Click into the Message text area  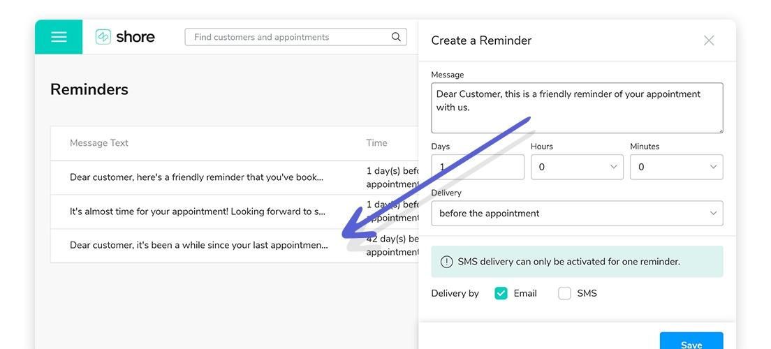(x=577, y=107)
